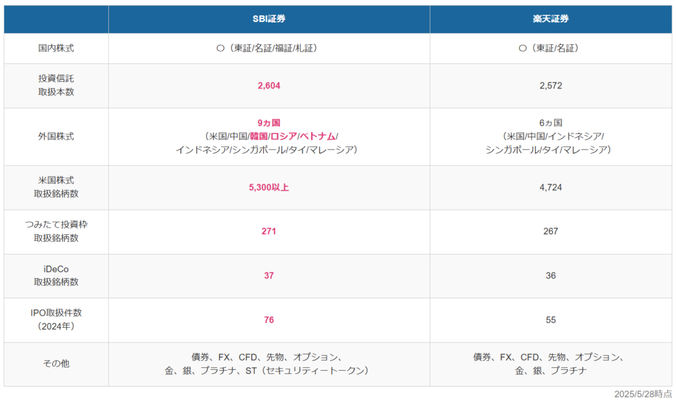The width and height of the screenshot is (676, 401).
Task: Click SBI's cell mentioning ST (セキュリティートークン)
Action: point(269,363)
